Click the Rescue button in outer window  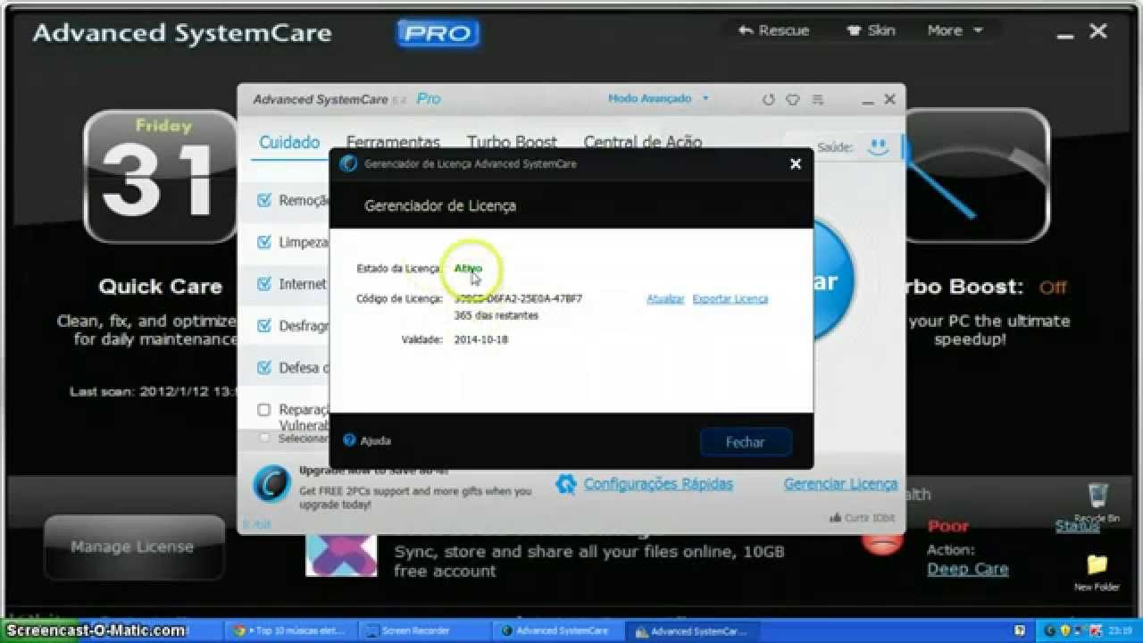[773, 30]
